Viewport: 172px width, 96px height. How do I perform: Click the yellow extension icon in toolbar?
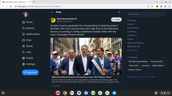pos(157,6)
